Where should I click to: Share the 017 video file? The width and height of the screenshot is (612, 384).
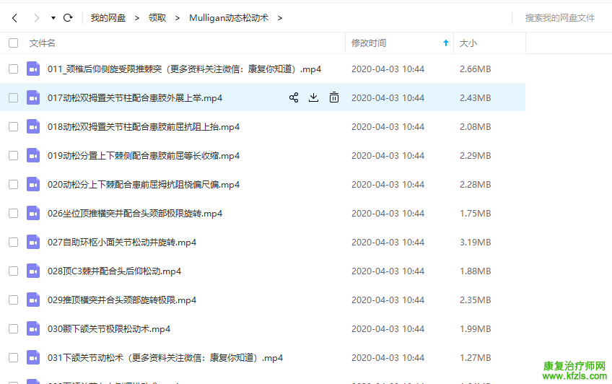(294, 97)
